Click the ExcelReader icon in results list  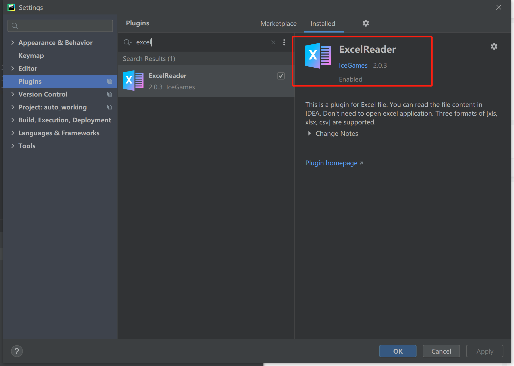point(133,81)
